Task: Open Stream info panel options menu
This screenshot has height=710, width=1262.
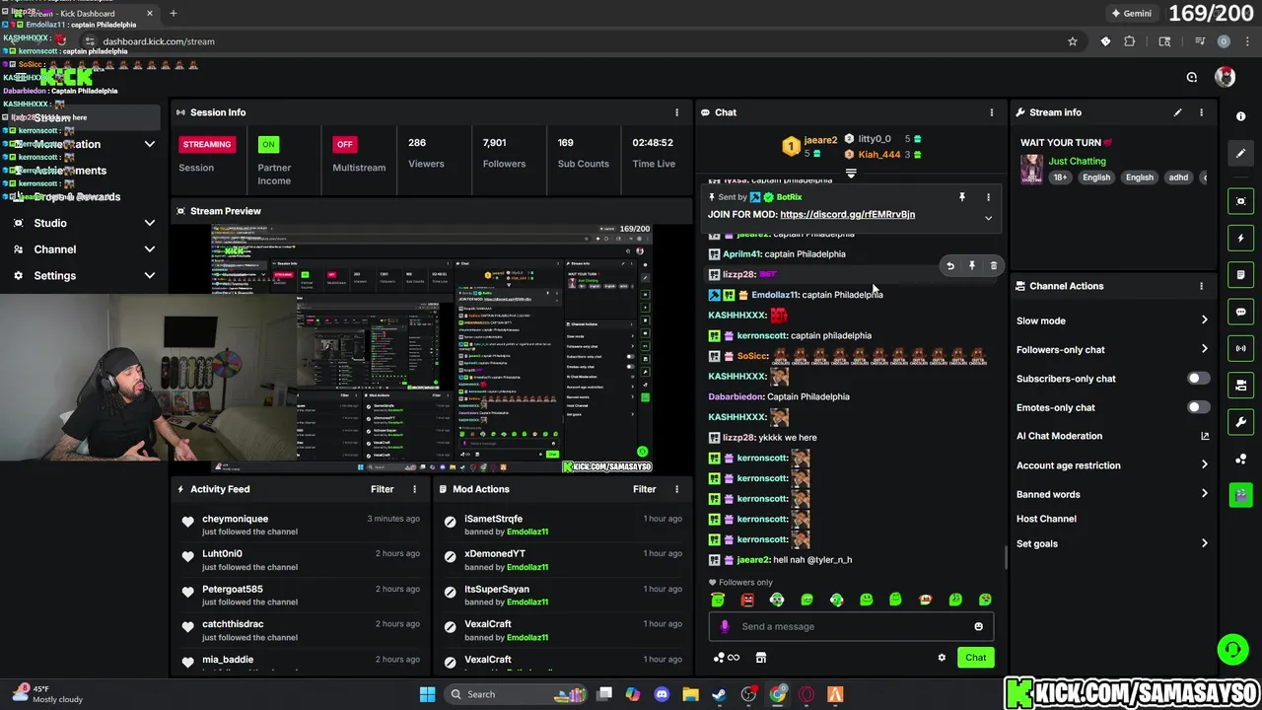Action: point(1201,112)
